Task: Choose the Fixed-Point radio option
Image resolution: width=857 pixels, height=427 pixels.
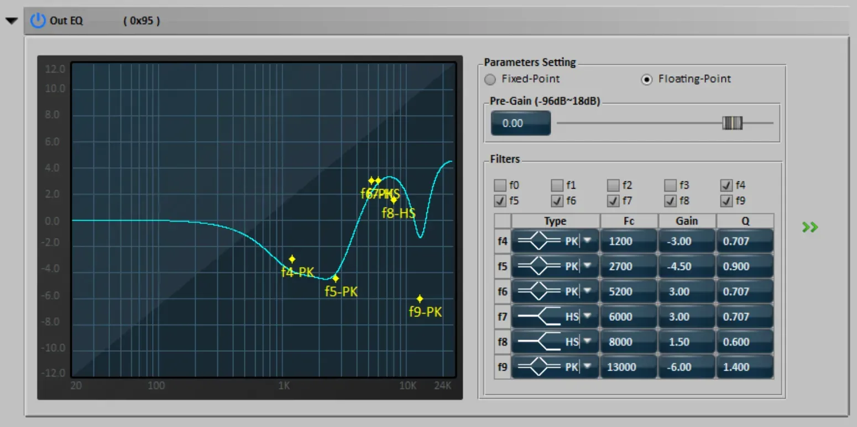Action: (490, 79)
